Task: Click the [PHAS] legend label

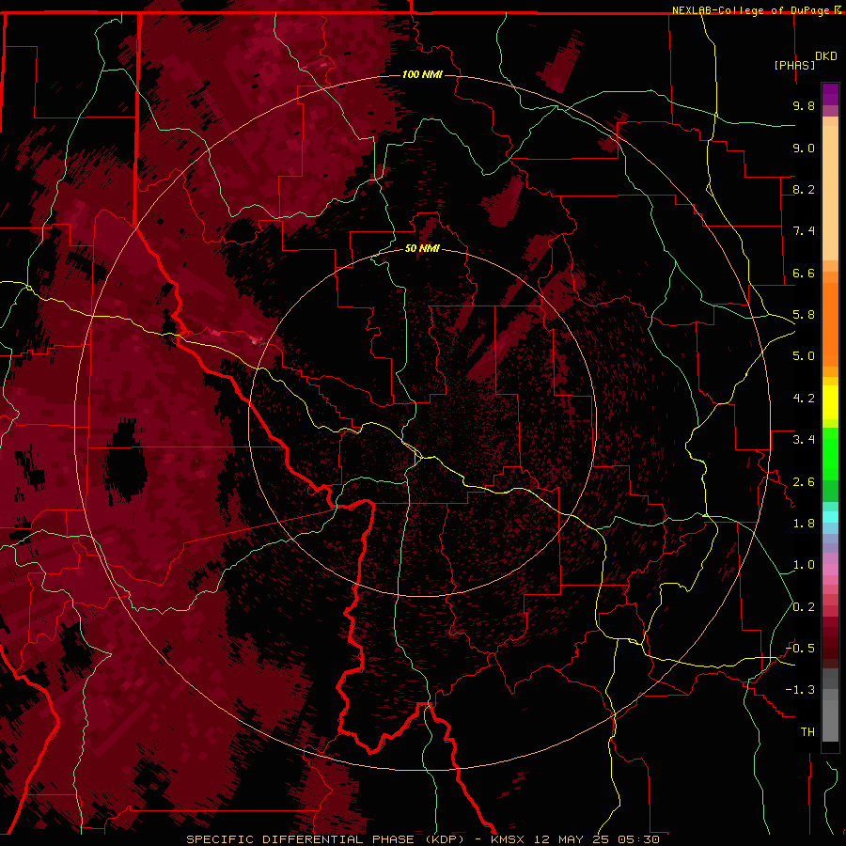Action: (x=794, y=65)
